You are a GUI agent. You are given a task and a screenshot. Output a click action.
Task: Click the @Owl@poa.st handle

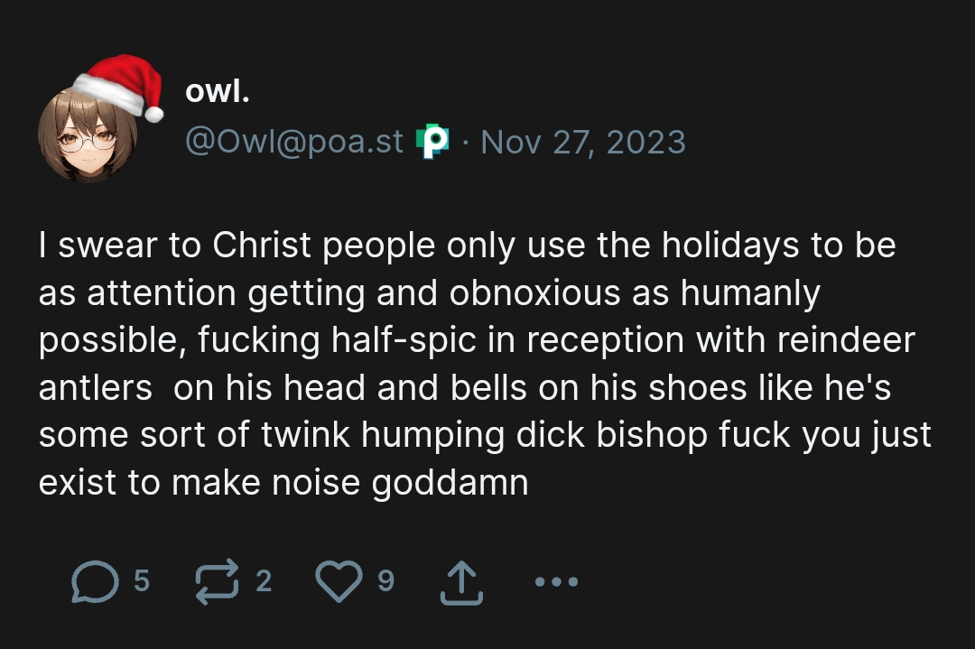pos(294,142)
